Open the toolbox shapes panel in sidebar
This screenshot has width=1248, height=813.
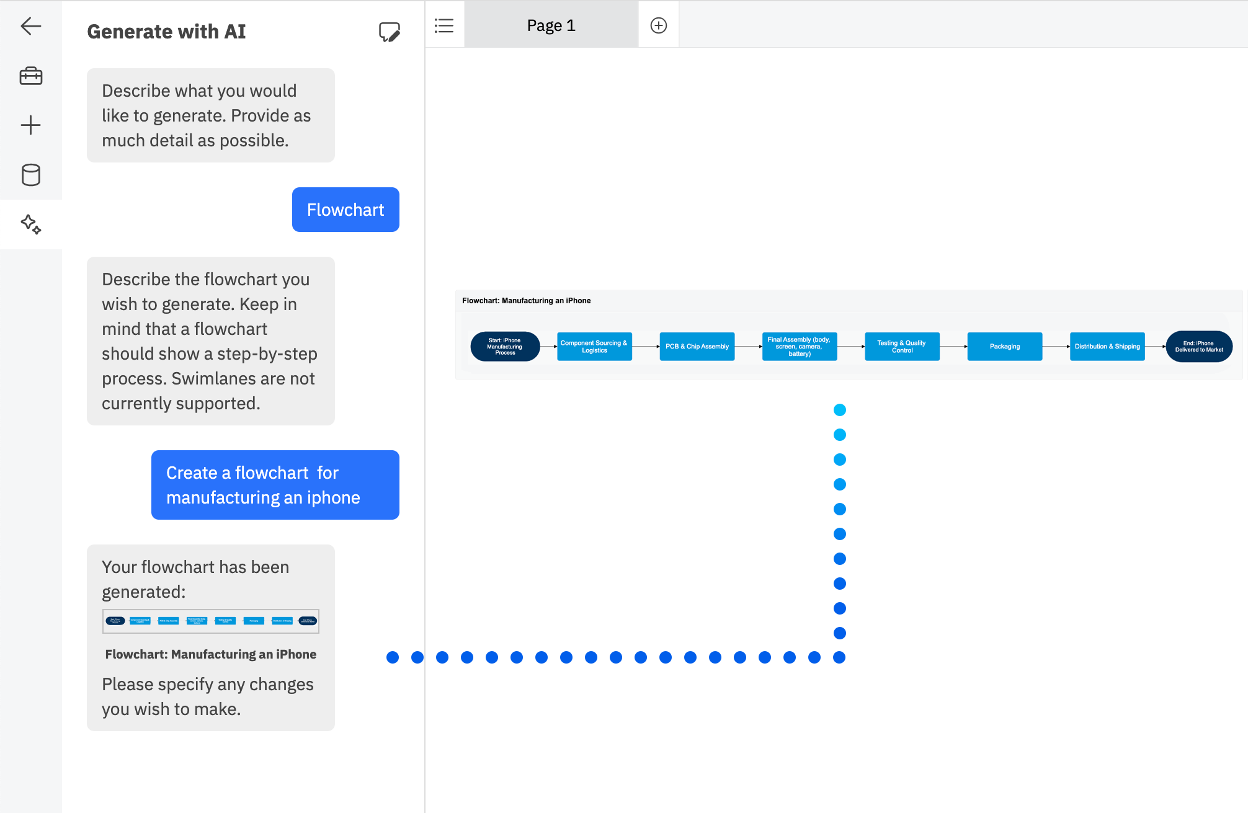30,76
